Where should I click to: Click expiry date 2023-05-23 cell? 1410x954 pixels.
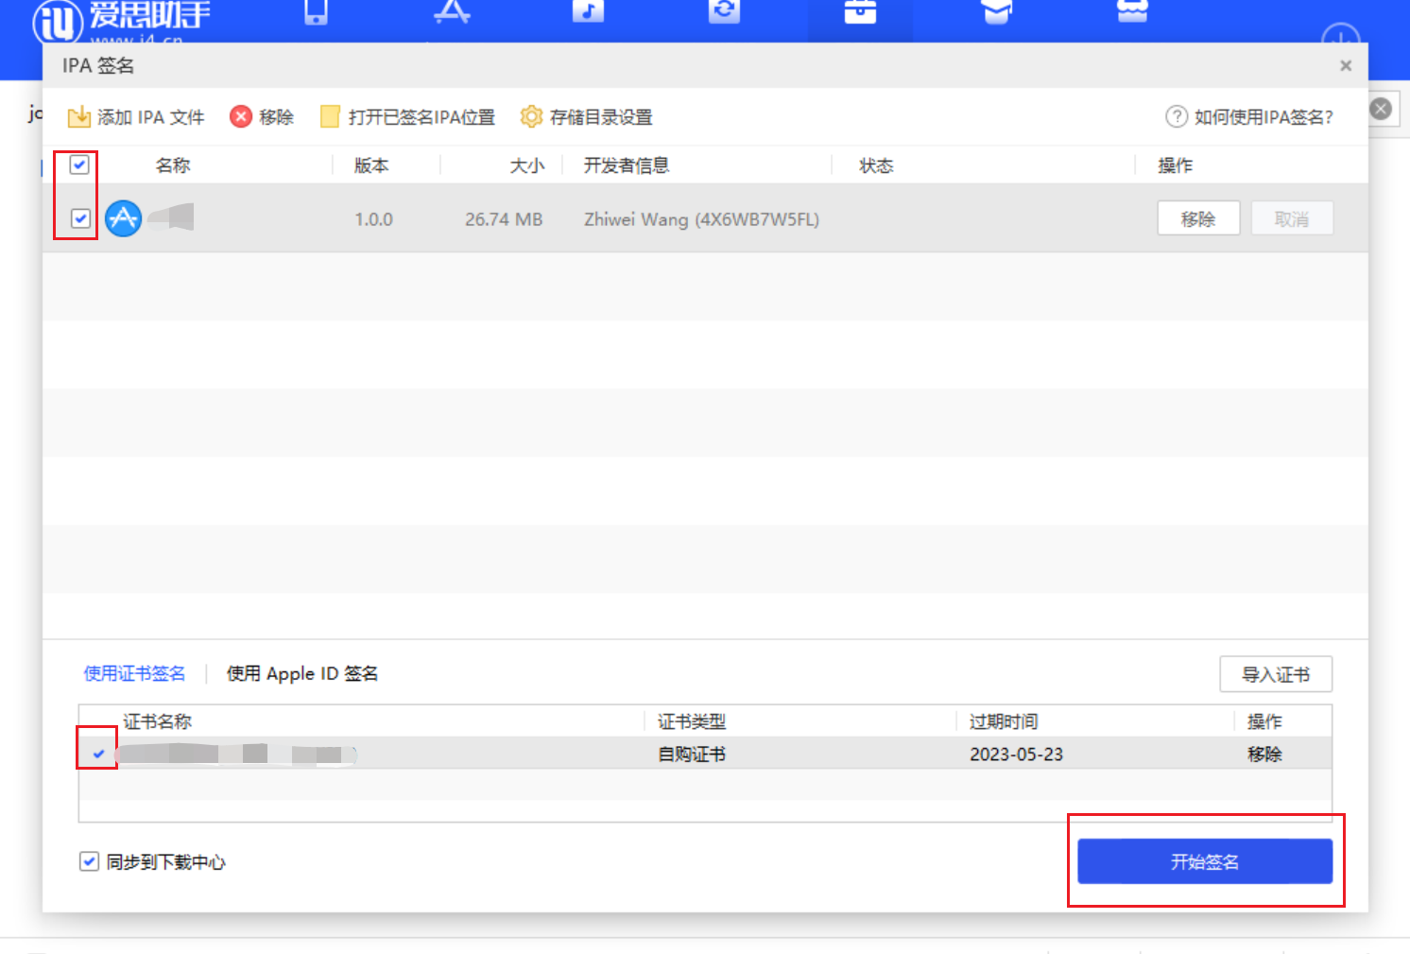(x=1016, y=754)
